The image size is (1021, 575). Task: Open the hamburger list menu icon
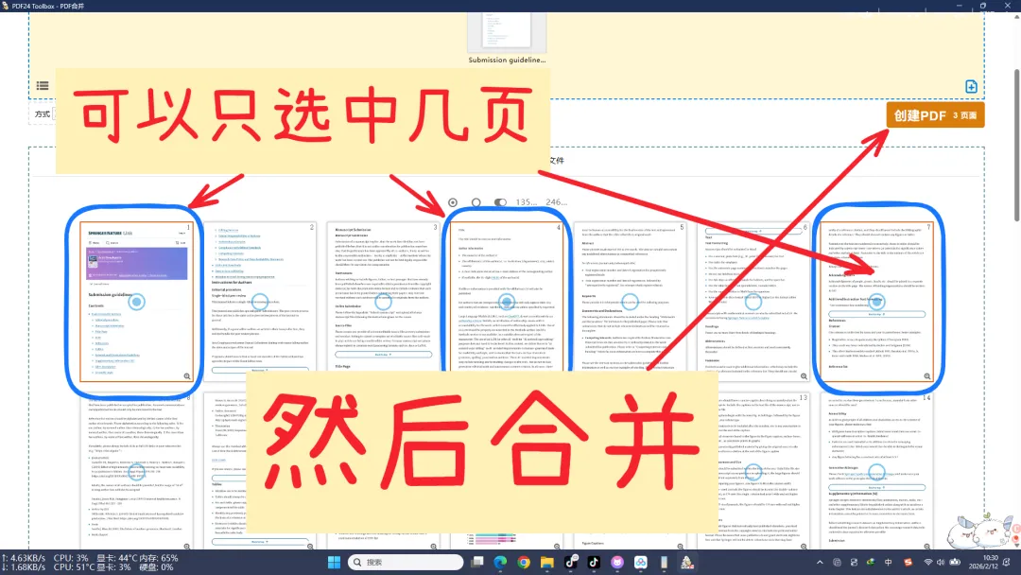[43, 86]
